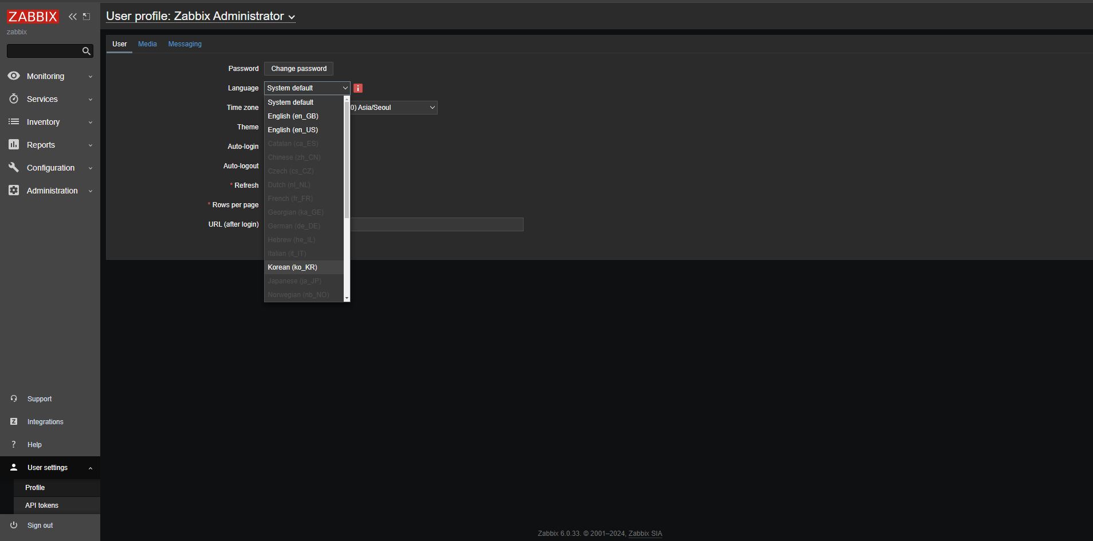The height and width of the screenshot is (541, 1093).
Task: Click disabled German (de_DE) option
Action: 304,226
